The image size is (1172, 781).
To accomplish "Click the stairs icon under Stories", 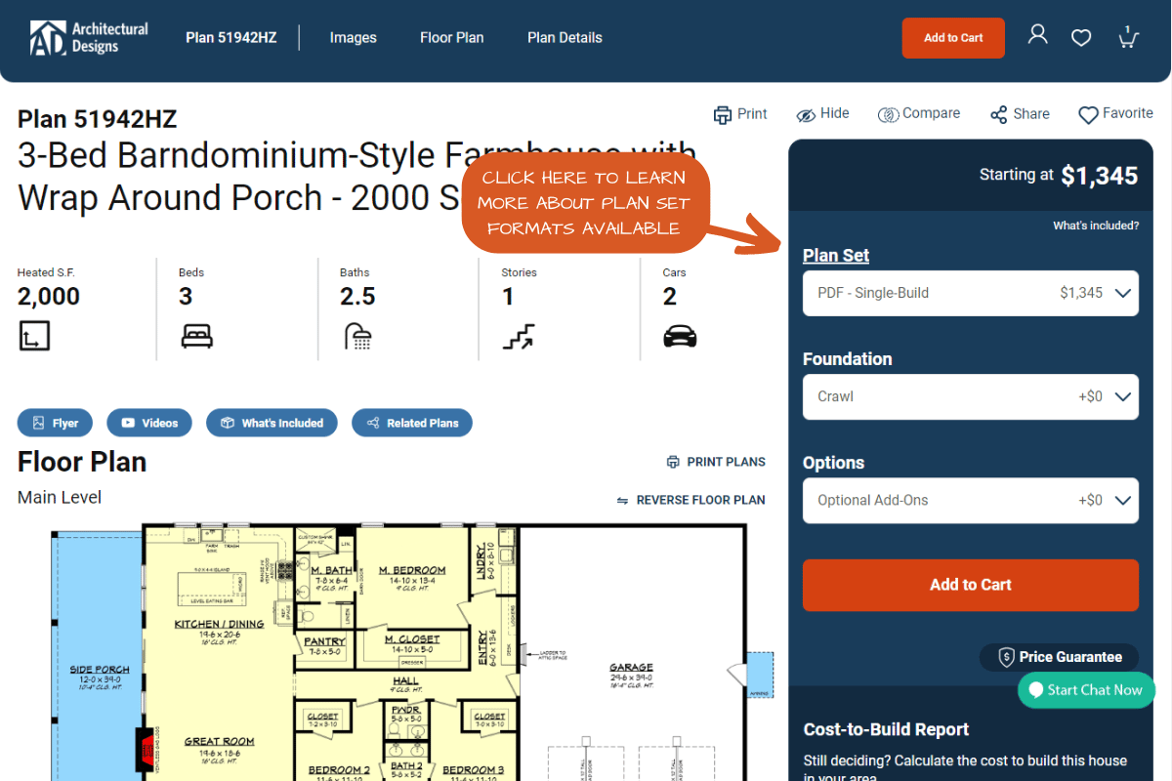I will (519, 337).
